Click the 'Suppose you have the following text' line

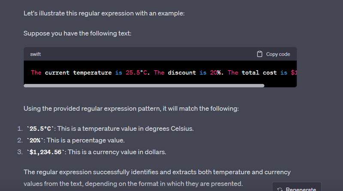[77, 33]
